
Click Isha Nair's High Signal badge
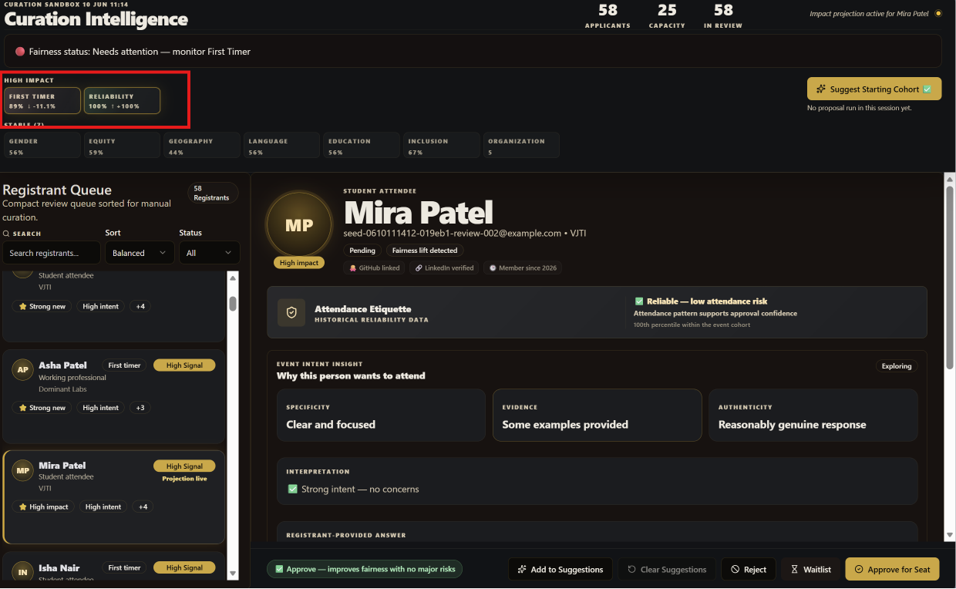click(x=184, y=568)
